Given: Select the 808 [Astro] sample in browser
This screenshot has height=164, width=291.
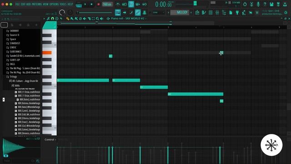Looking at the screenshot, I should [28, 99].
